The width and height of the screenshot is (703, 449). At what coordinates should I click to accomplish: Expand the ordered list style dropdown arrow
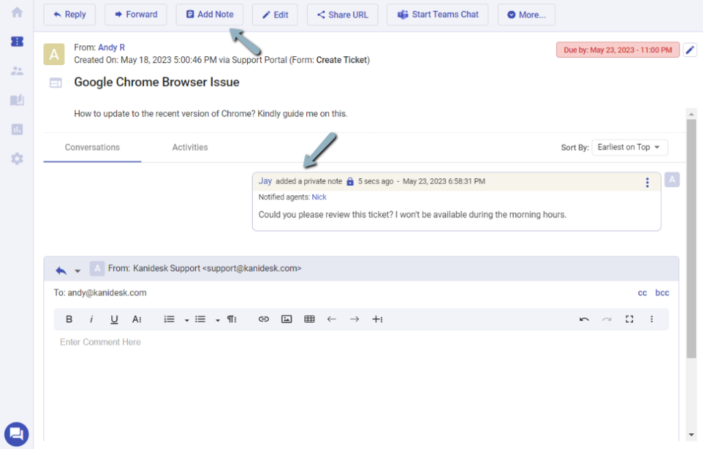[x=186, y=320]
